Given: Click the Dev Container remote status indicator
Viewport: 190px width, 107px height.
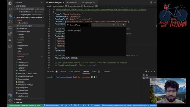Looking at the screenshot, I should (x=25, y=106).
